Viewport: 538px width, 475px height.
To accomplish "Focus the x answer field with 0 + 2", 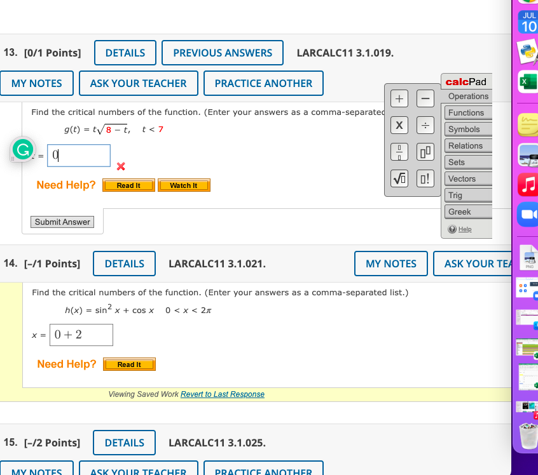I will coord(81,335).
